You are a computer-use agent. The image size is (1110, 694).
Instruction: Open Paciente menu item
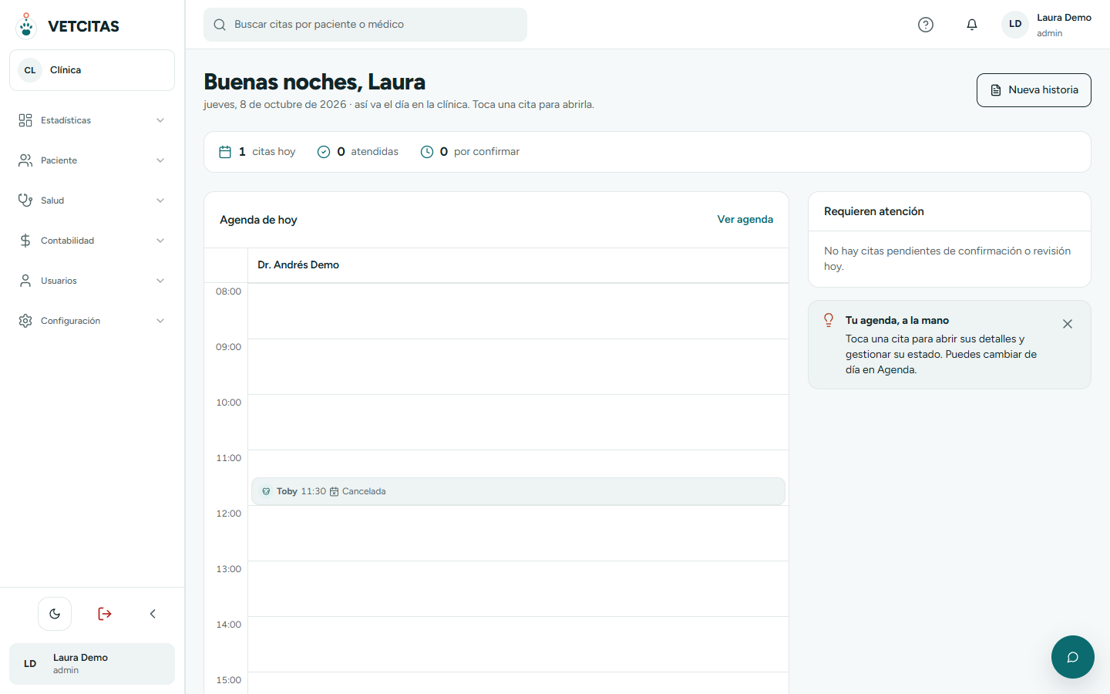pyautogui.click(x=92, y=160)
